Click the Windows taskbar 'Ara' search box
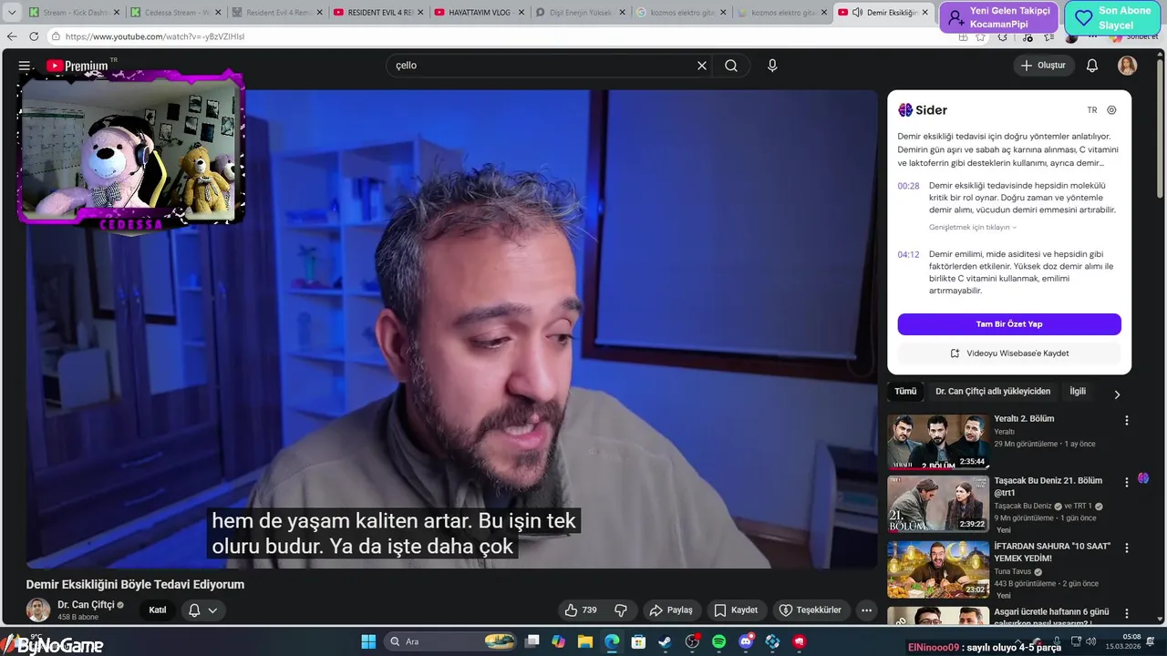The image size is (1167, 656). (x=451, y=641)
